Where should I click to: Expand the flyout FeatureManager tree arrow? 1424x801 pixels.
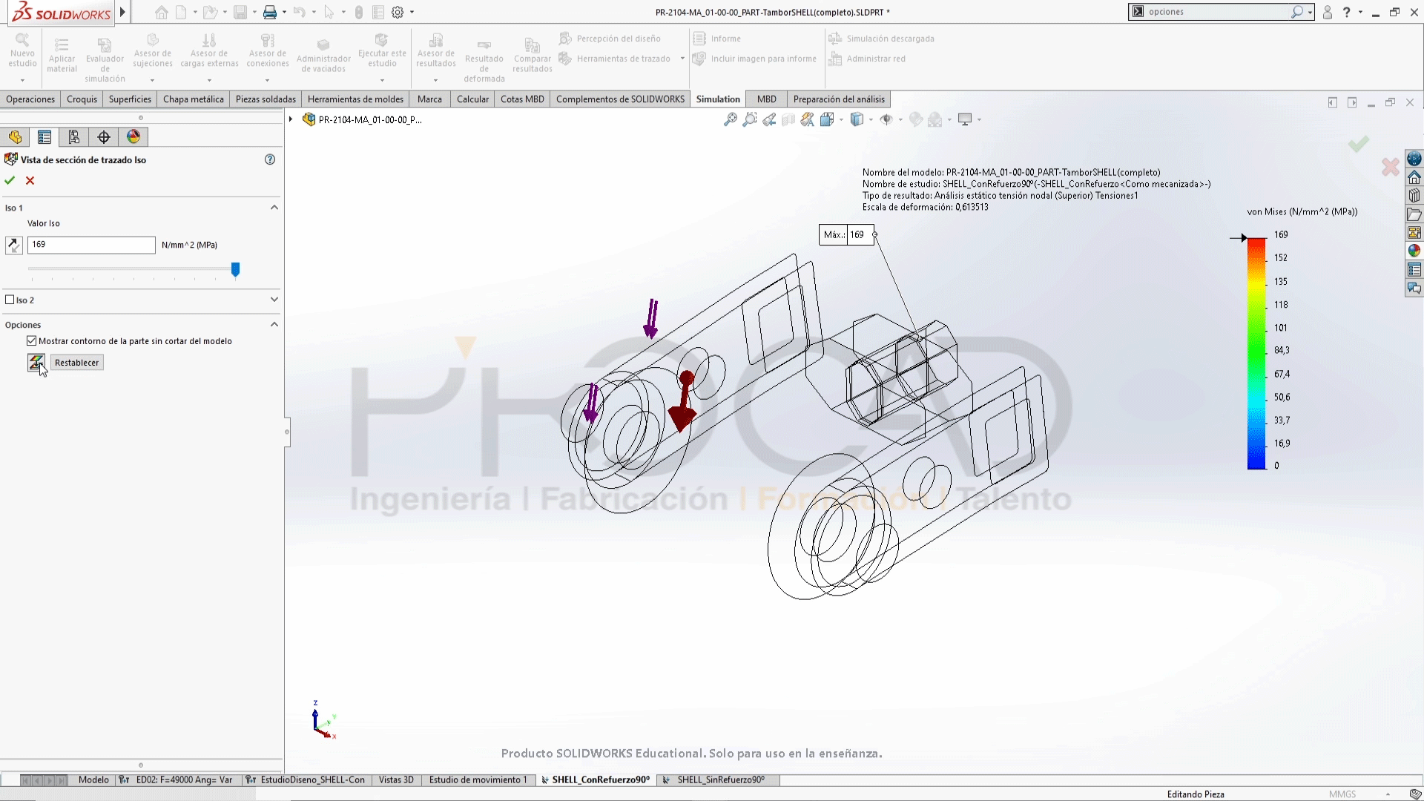291,119
